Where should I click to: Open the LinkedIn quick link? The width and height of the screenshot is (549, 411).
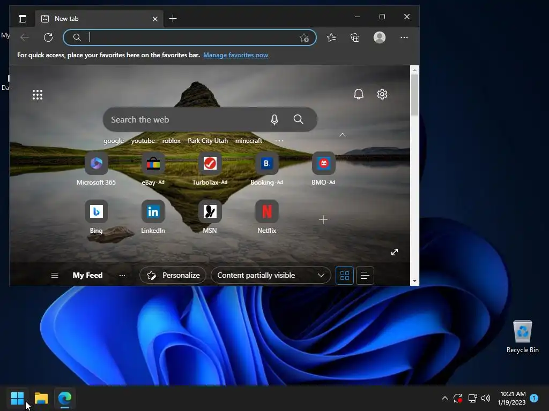click(x=153, y=217)
